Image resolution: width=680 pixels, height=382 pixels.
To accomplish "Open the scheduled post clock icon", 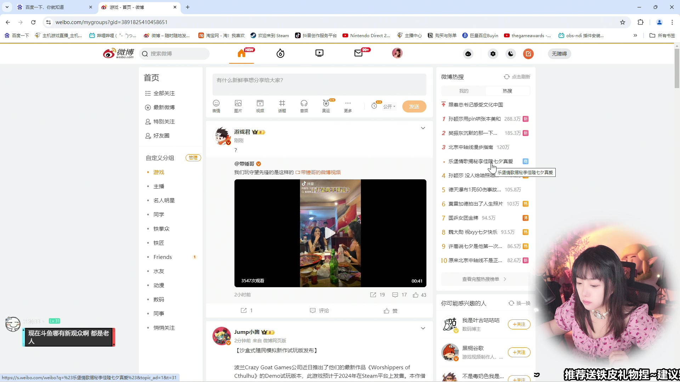I will 375,106.
